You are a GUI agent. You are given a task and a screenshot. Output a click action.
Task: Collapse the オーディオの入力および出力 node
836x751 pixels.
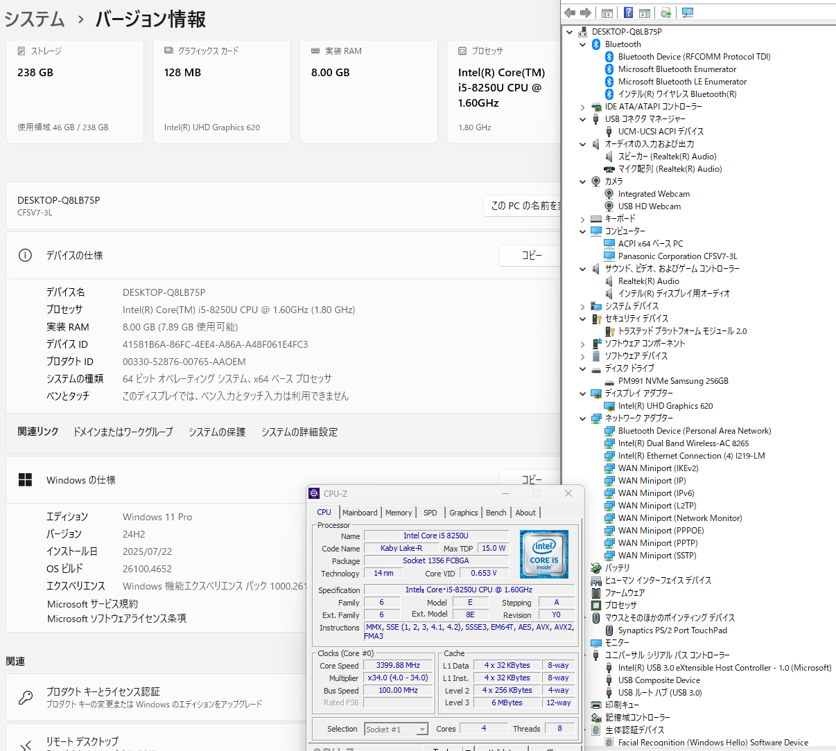[x=582, y=144]
